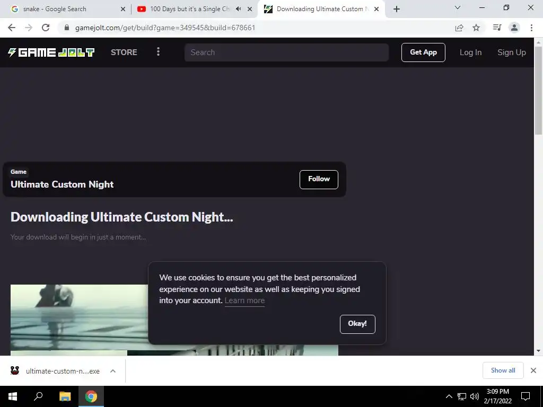Close the 100 Days YouTube tab

[x=250, y=9]
